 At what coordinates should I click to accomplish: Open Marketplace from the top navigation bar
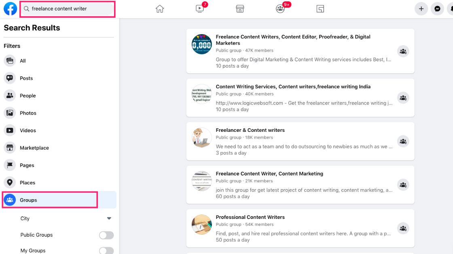point(240,8)
